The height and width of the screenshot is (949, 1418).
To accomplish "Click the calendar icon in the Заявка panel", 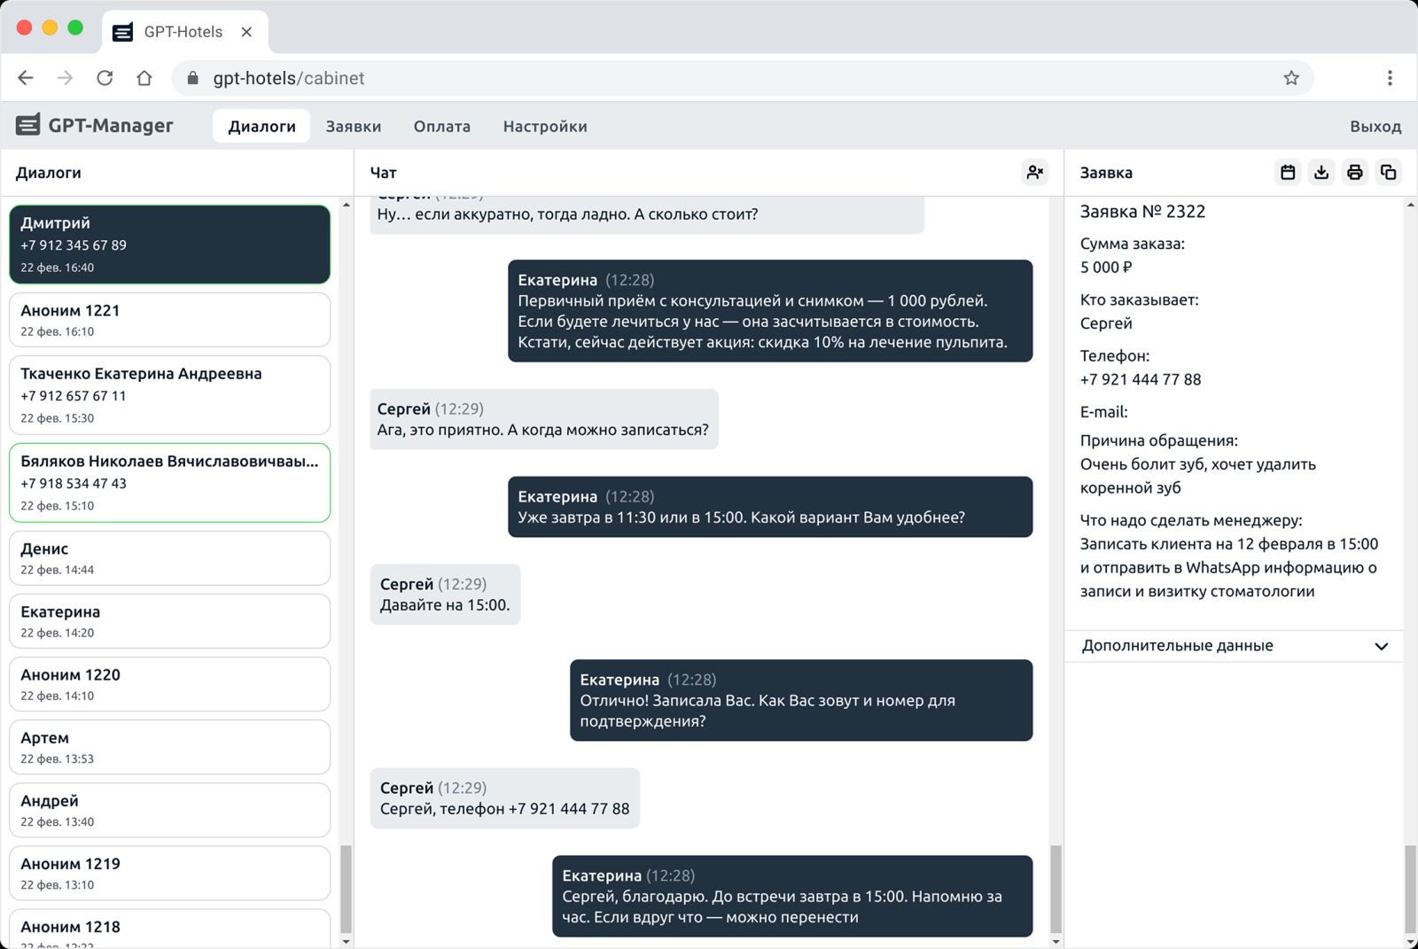I will [x=1288, y=173].
